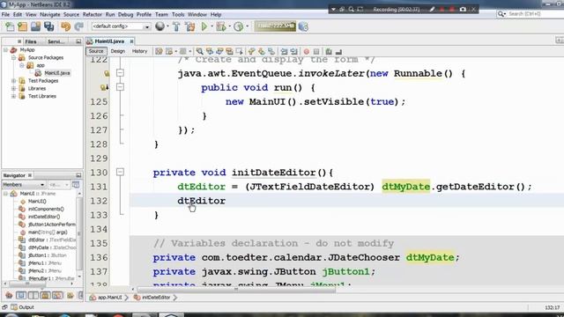Click the Open Project toolbar icon
This screenshot has width=564, height=317.
pos(35,26)
